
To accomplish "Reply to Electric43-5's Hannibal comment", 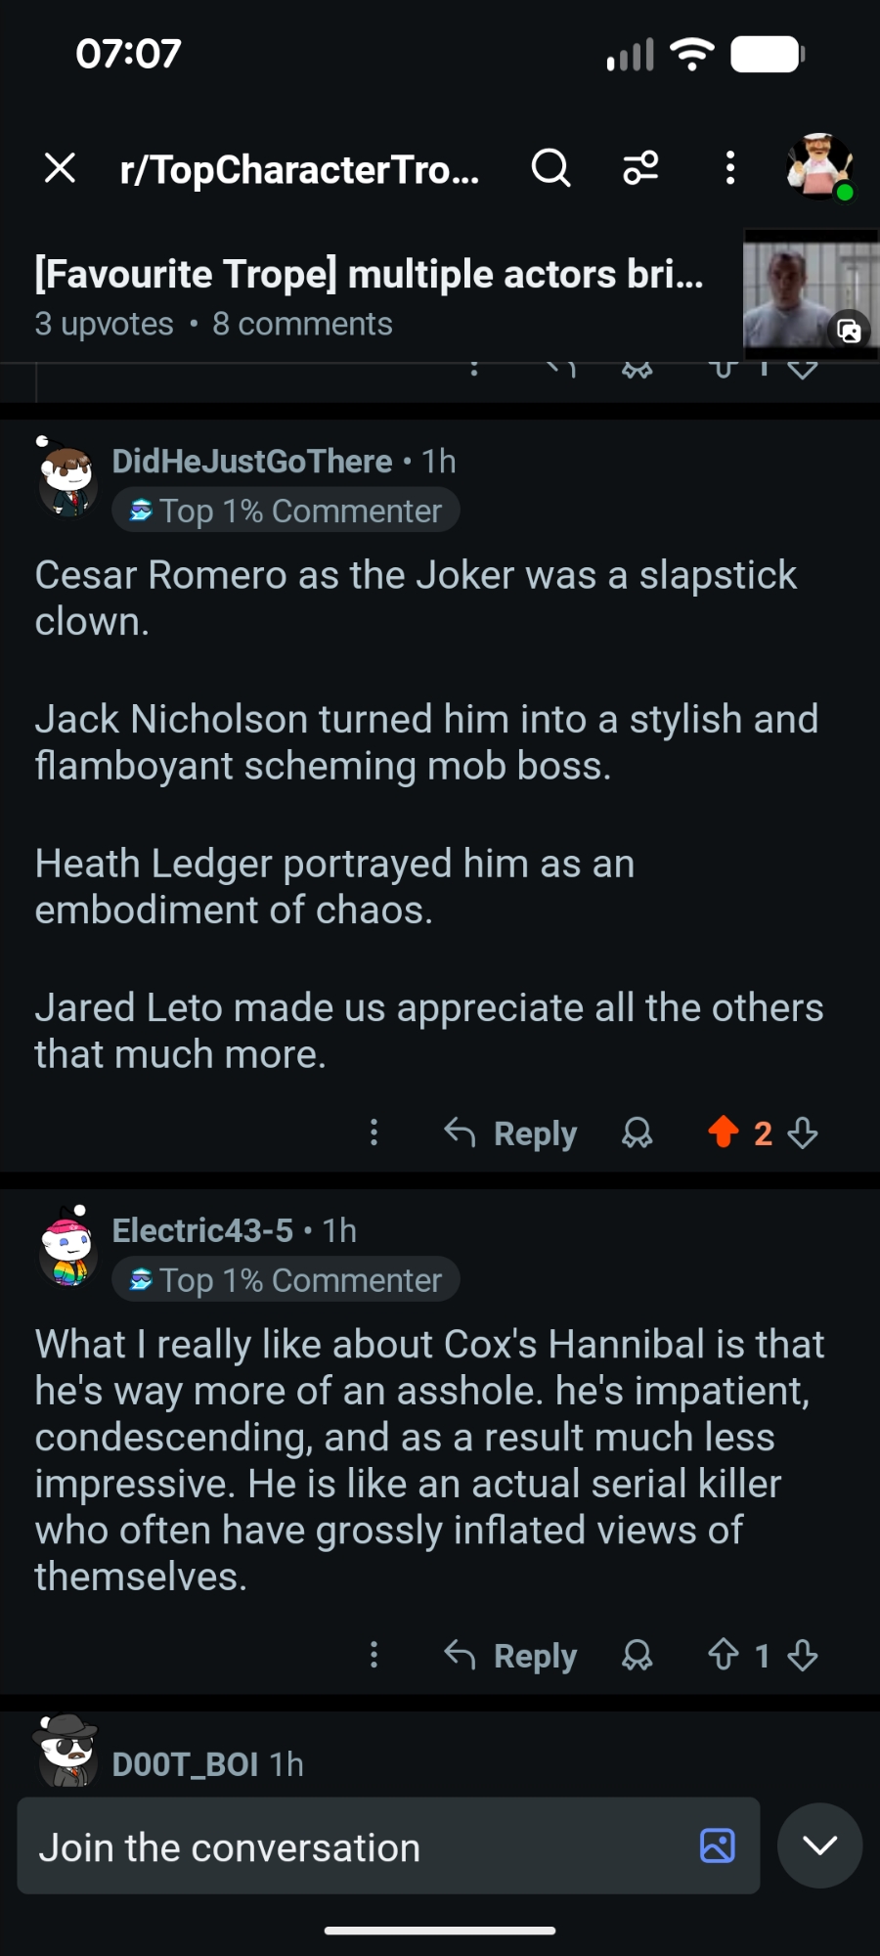I will [x=511, y=1655].
